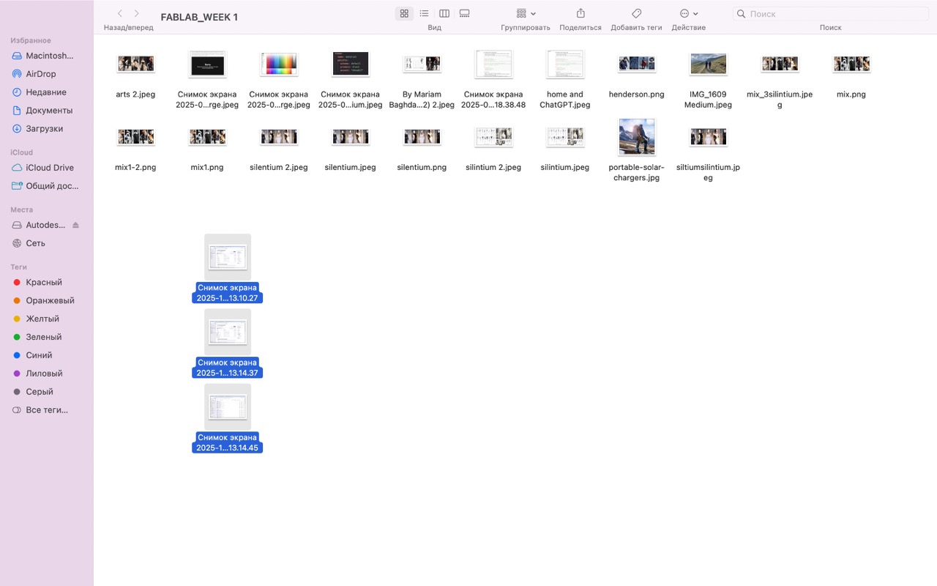The height and width of the screenshot is (586, 937).
Task: Switch to gallery view
Action: (x=464, y=13)
